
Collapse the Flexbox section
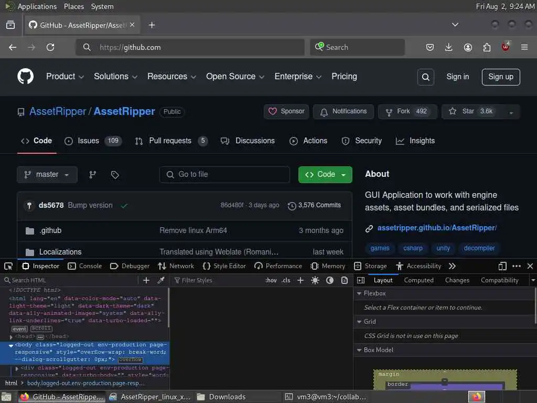[359, 294]
